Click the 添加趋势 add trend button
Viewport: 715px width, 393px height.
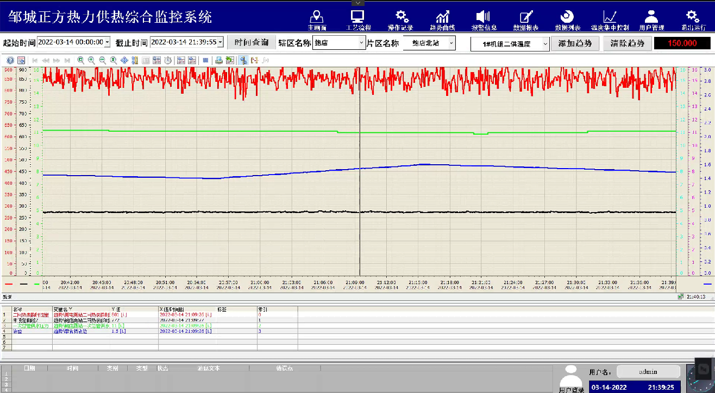(575, 44)
